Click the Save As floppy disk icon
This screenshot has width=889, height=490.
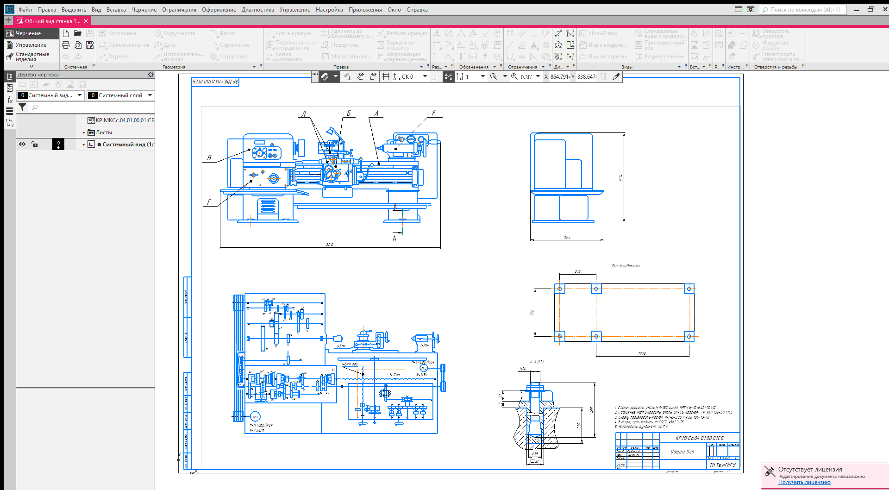(90, 45)
